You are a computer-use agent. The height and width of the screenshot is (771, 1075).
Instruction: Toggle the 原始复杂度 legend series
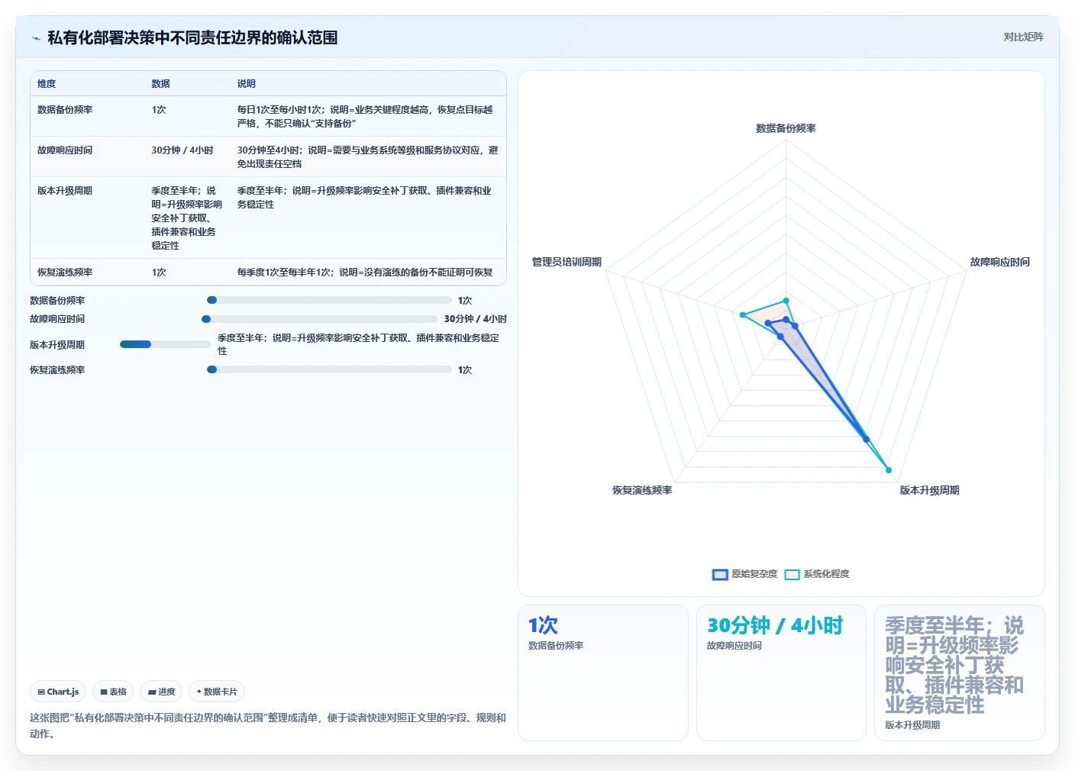click(744, 574)
